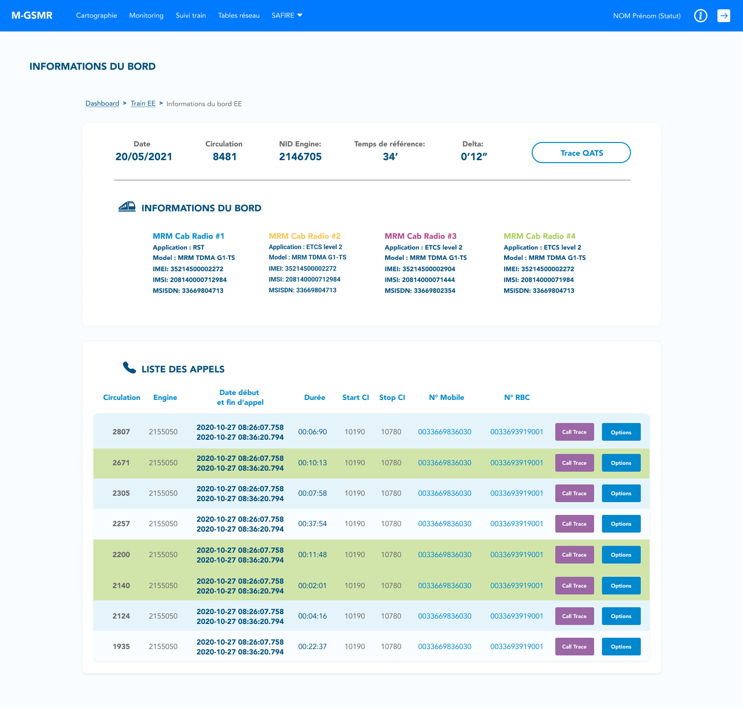The image size is (743, 707).
Task: Click the logout arrow icon
Action: 723,16
